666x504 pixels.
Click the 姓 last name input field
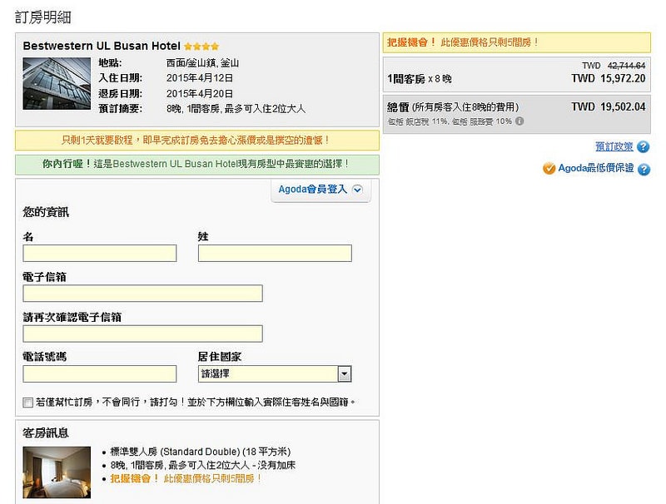(275, 253)
